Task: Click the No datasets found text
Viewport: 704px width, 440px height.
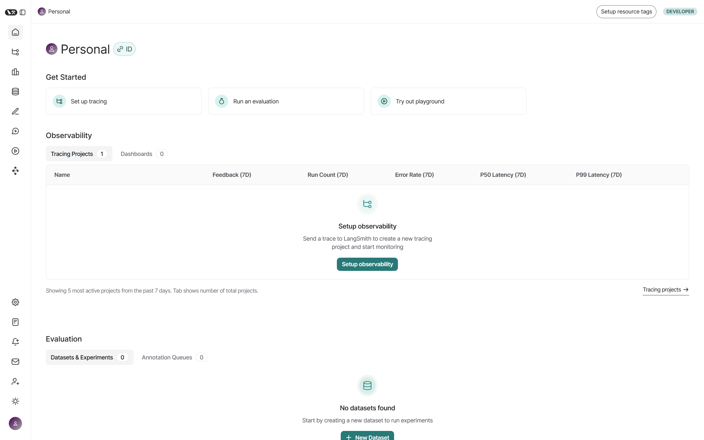Action: click(367, 408)
